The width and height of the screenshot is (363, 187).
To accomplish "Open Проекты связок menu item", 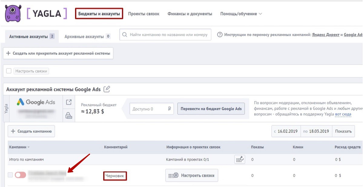I will pos(144,14).
